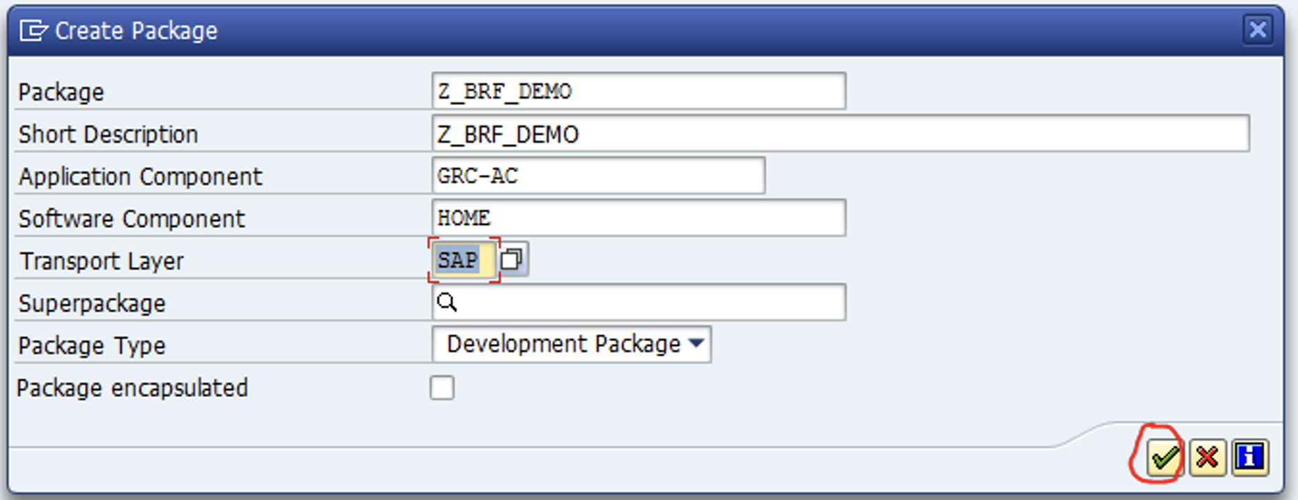Open the blue information icon
The height and width of the screenshot is (500, 1298).
click(1250, 458)
